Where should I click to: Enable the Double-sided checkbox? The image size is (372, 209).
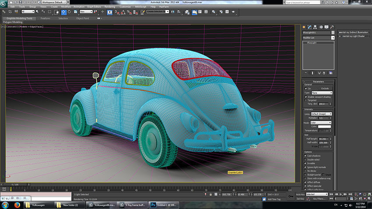(x=305, y=160)
